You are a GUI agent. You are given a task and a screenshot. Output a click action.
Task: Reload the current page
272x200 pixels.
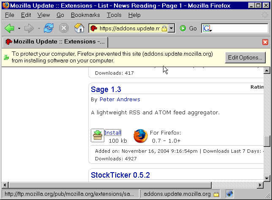tap(49, 28)
